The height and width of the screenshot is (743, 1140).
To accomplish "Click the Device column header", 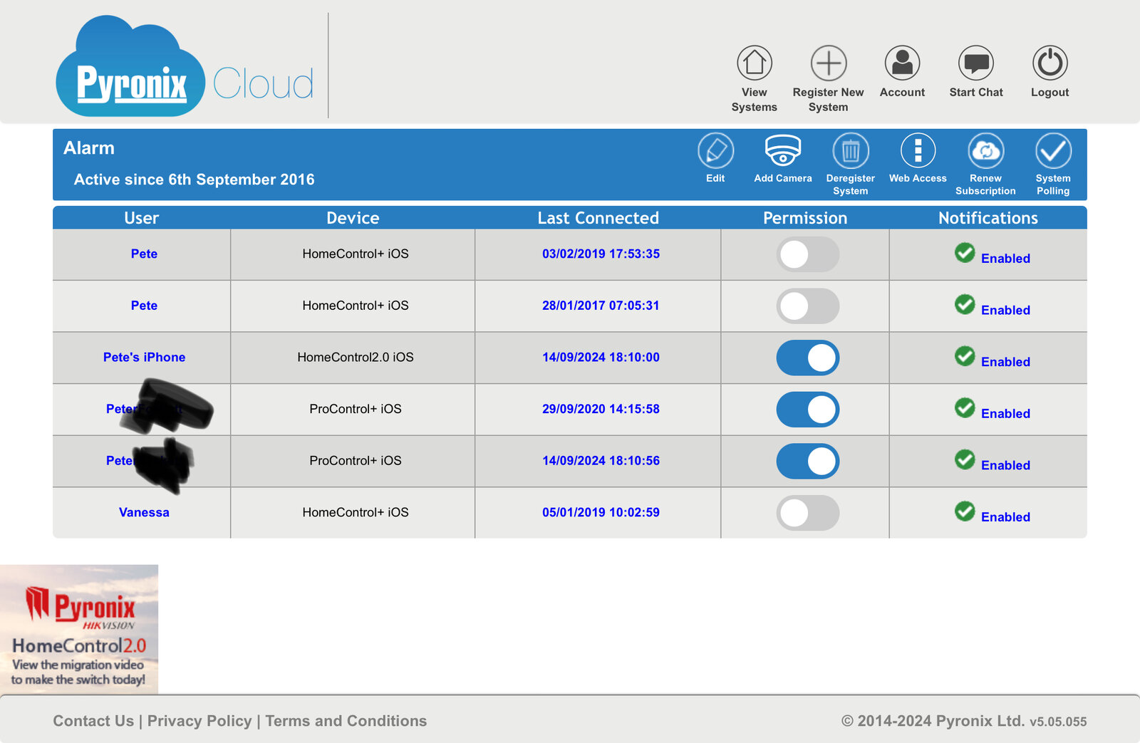I will 353,218.
